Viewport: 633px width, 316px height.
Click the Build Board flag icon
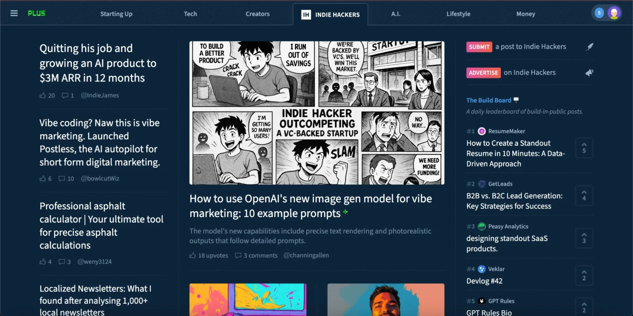[516, 100]
